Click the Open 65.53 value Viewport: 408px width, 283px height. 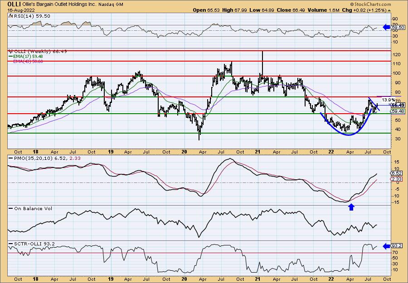pos(206,10)
